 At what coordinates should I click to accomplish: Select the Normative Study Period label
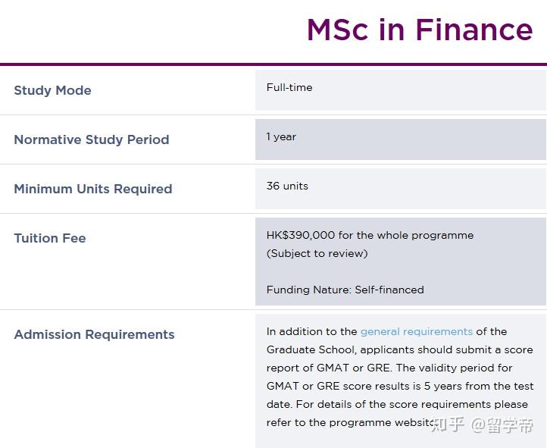(x=92, y=139)
